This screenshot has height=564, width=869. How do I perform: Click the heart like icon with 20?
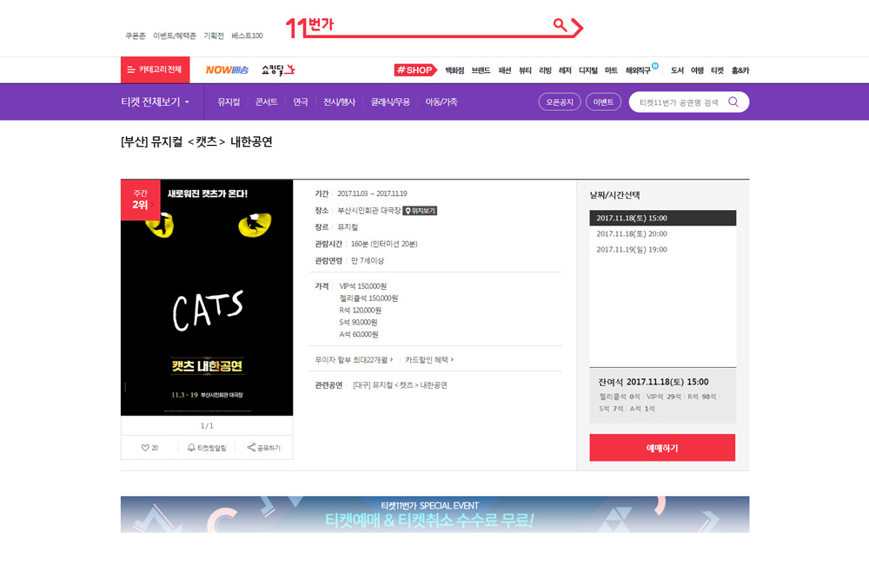[149, 448]
